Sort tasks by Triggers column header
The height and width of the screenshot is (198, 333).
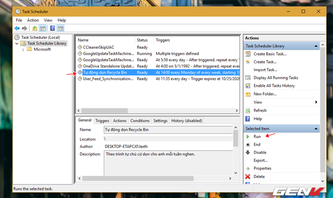point(197,40)
